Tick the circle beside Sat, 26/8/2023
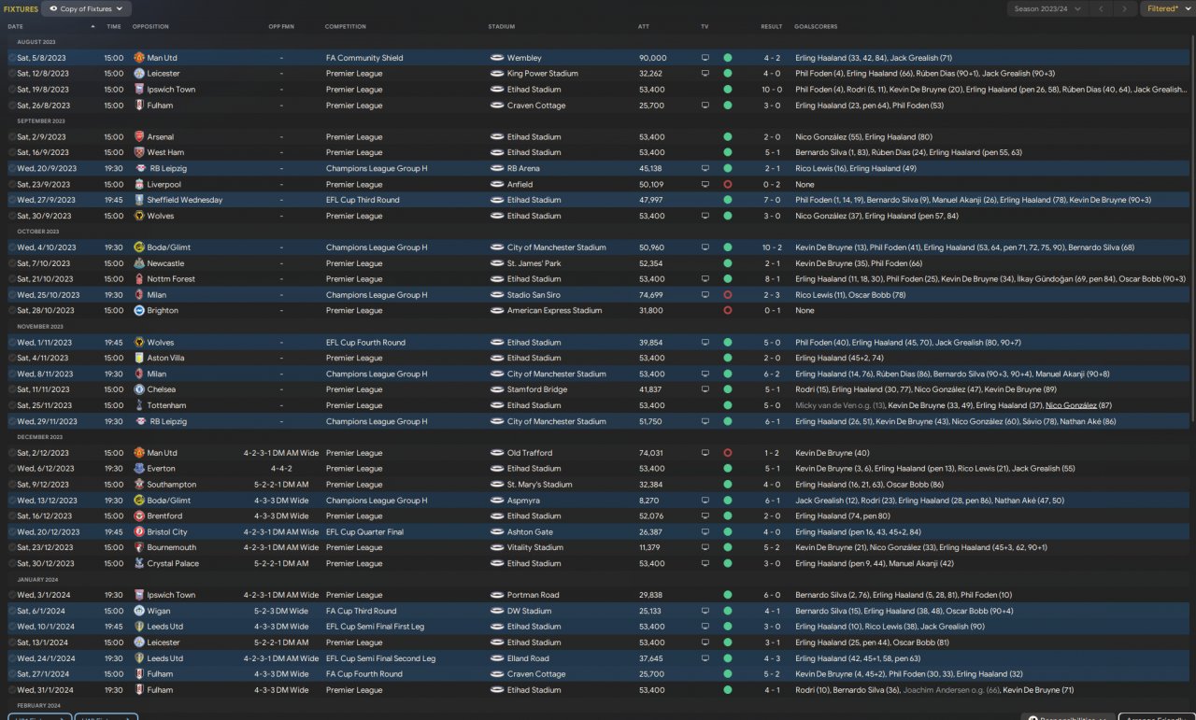Viewport: 1196px width, 720px height. [12, 106]
